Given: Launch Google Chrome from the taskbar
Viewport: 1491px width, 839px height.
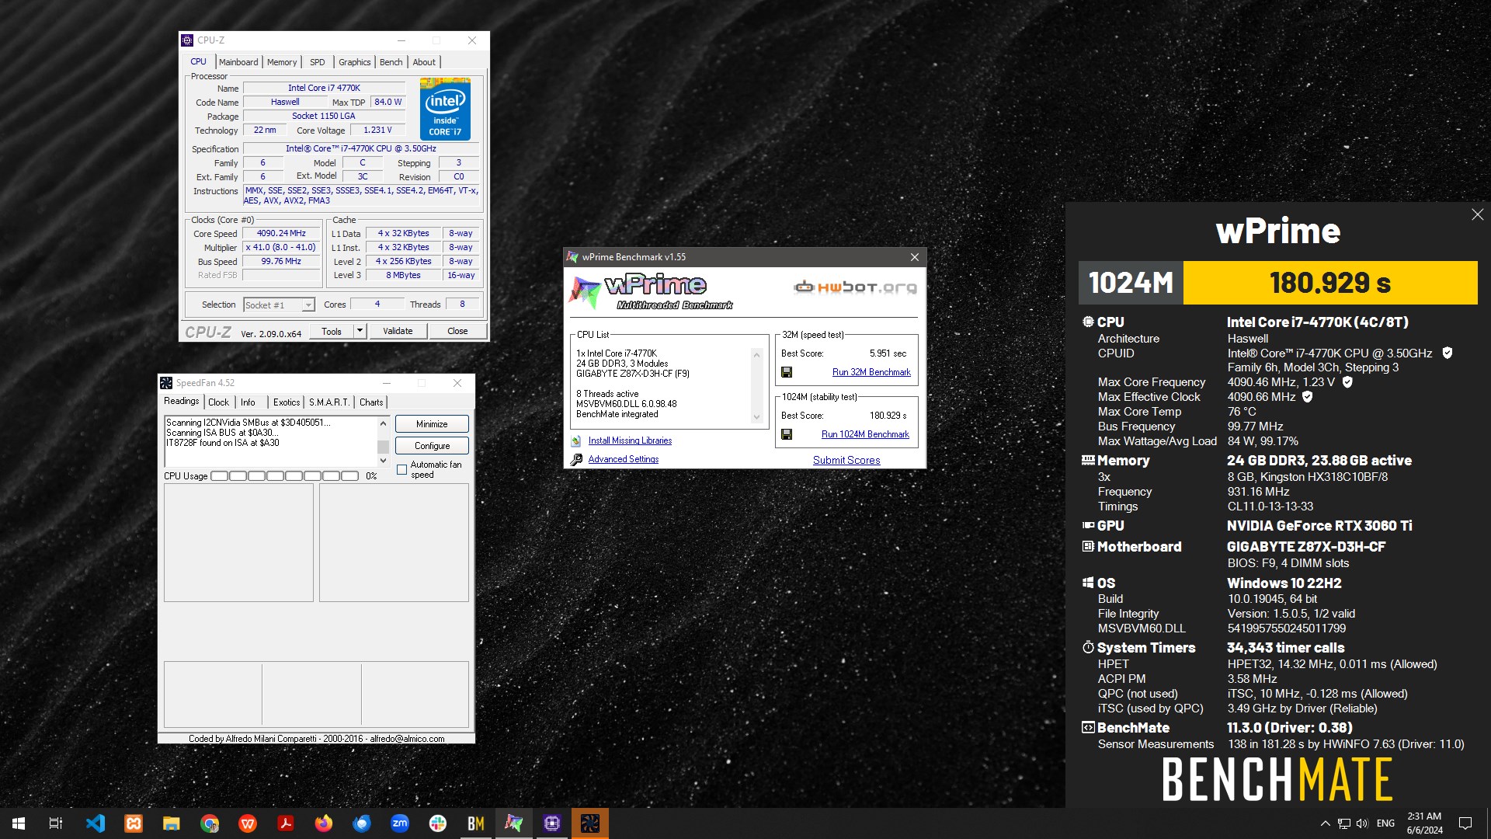Looking at the screenshot, I should (210, 823).
